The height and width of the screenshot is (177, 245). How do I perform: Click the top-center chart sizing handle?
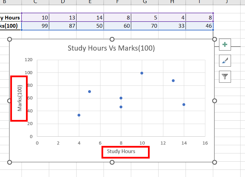tap(112, 39)
